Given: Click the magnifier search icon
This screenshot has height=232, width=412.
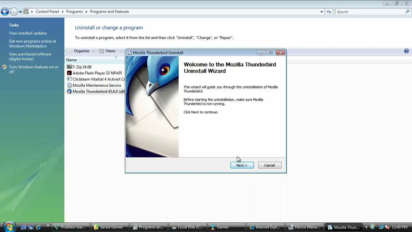Looking at the screenshot, I should 407,12.
